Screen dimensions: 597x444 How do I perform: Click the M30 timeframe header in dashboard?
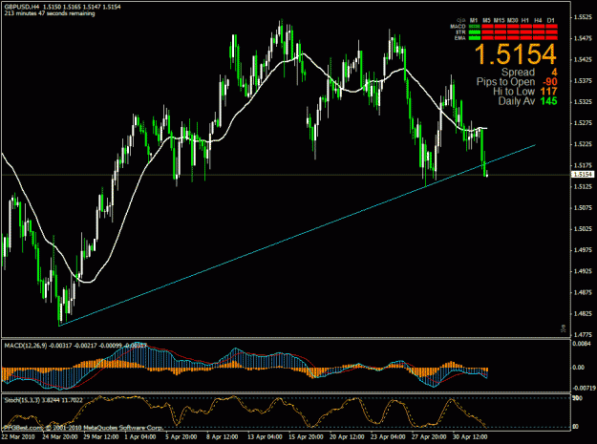512,20
